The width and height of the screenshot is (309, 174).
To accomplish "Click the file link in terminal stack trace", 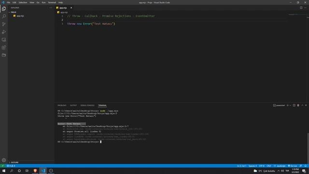I will tap(98, 126).
